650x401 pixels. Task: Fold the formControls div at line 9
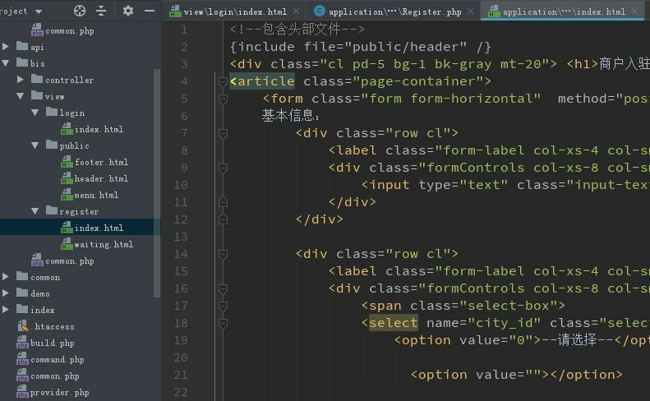coord(223,168)
